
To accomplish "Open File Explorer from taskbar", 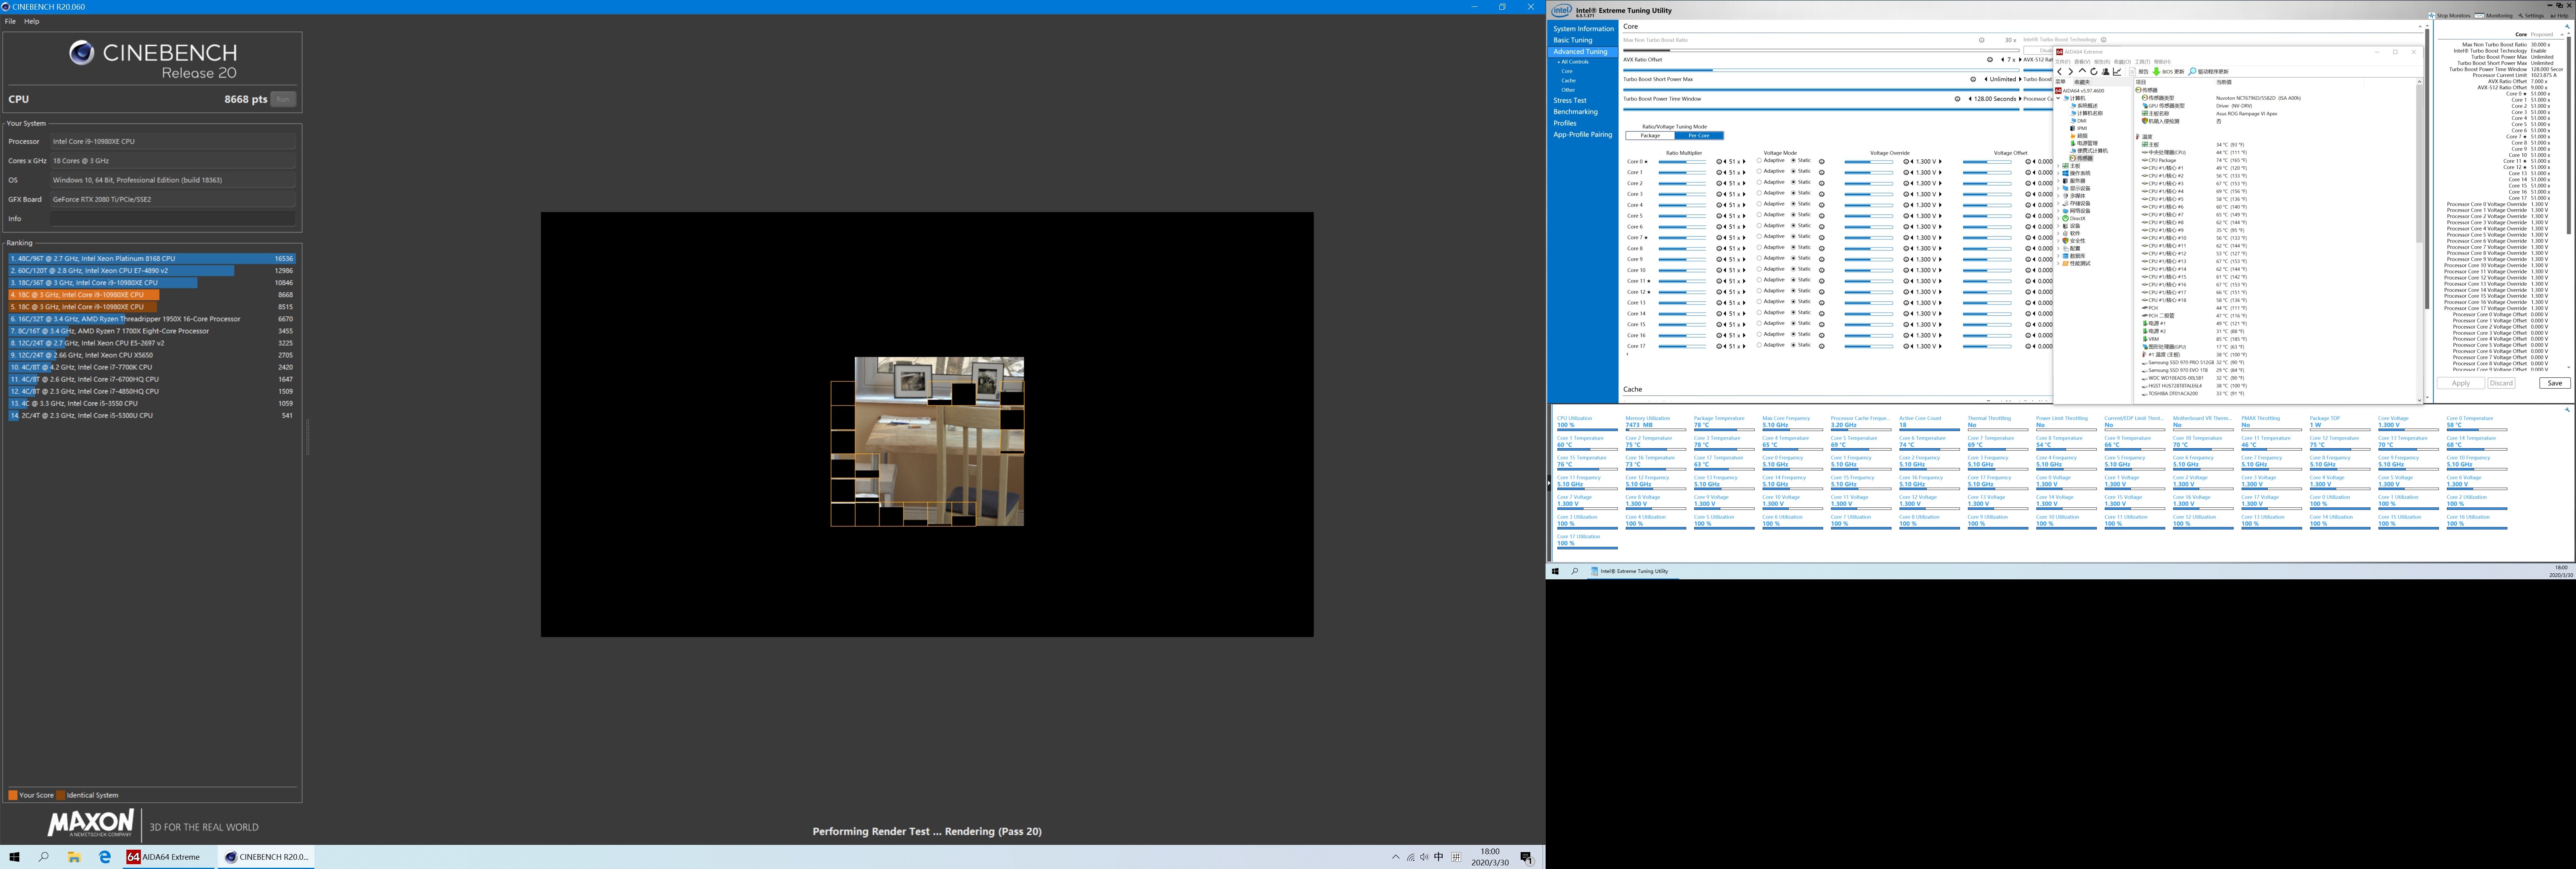I will (x=74, y=857).
